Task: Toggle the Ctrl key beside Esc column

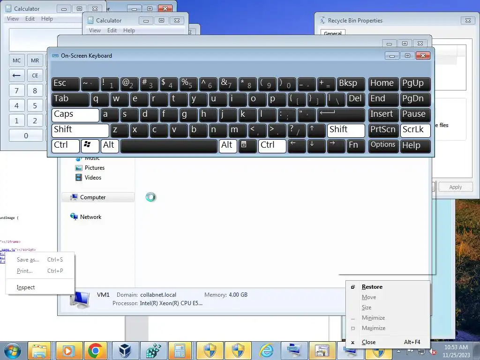Action: (66, 146)
